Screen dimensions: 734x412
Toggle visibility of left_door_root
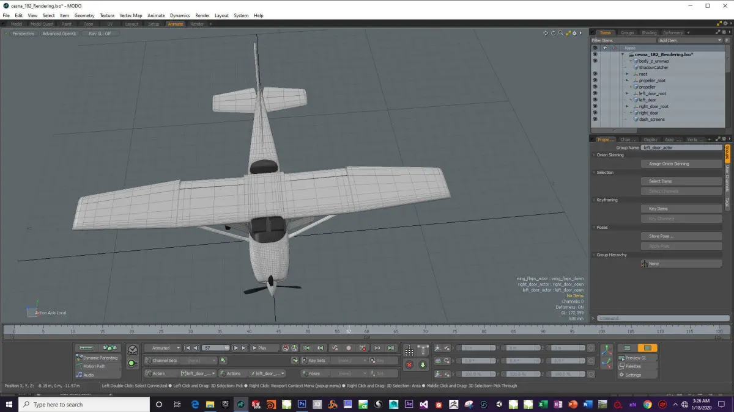pos(595,93)
